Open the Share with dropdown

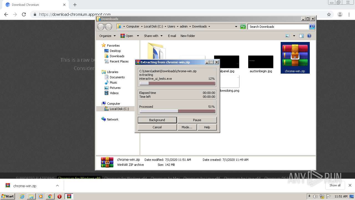tap(153, 36)
